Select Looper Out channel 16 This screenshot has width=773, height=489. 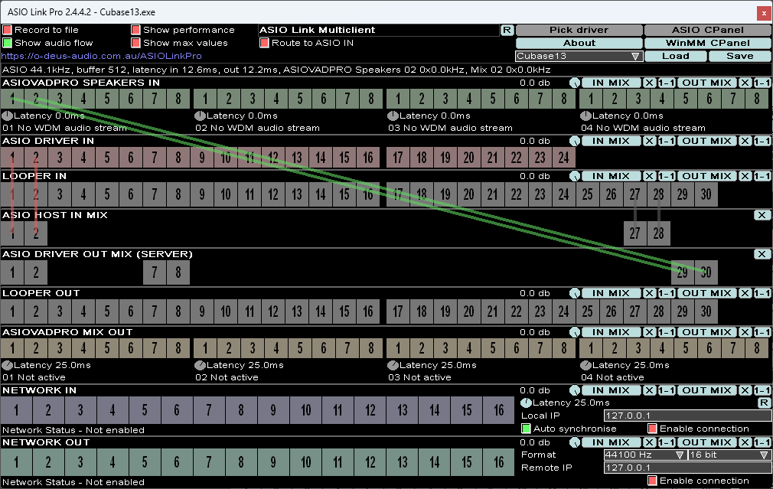tap(368, 311)
